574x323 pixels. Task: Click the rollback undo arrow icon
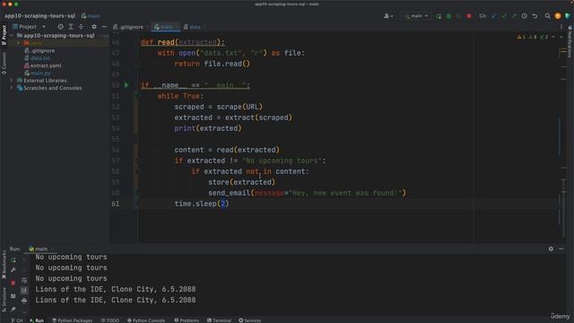click(x=535, y=16)
